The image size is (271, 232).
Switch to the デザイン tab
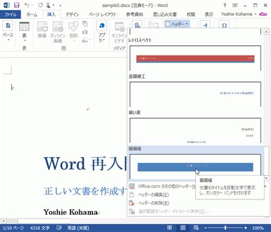coord(72,14)
